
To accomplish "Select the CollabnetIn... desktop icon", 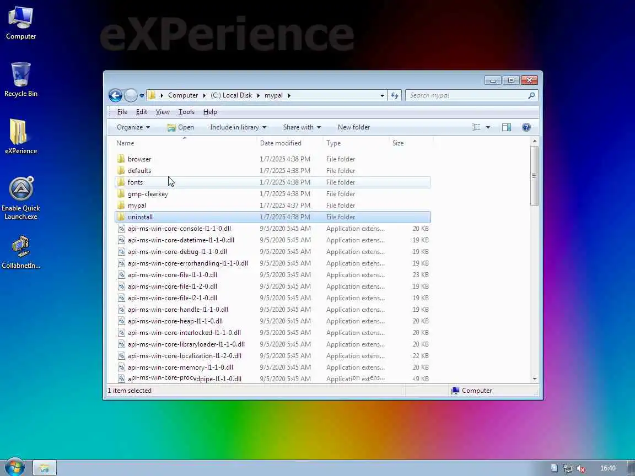I will (20, 252).
